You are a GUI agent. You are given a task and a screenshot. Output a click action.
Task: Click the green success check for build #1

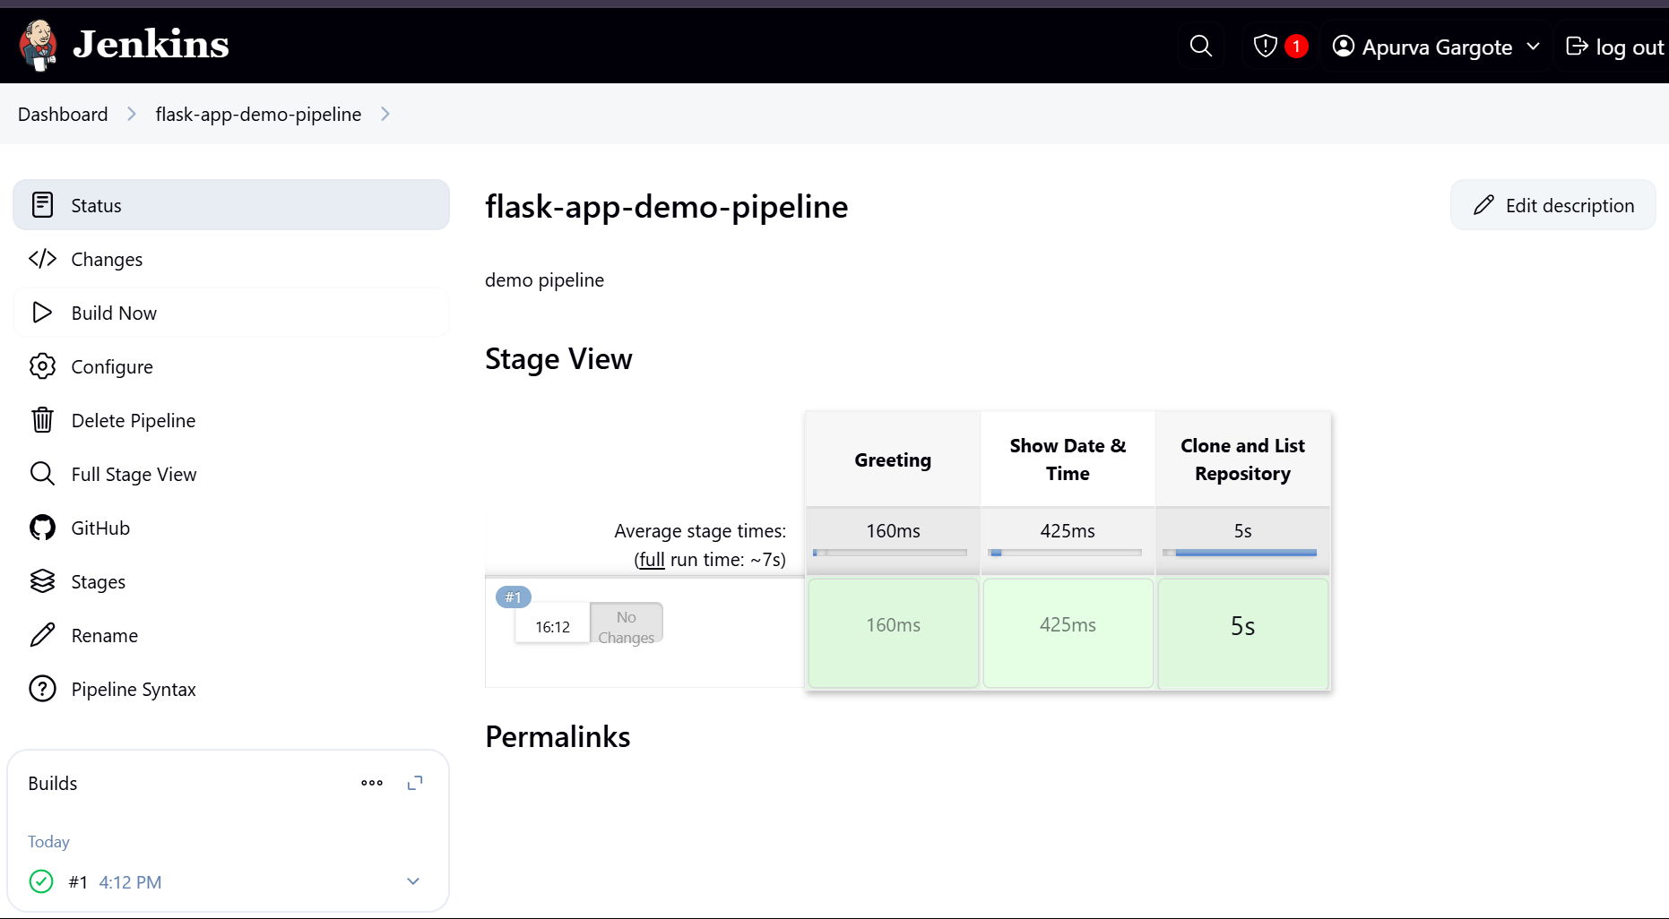coord(41,881)
